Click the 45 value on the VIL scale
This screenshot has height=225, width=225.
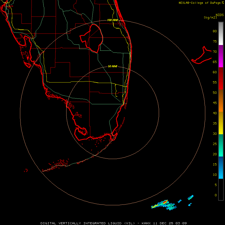point(215,103)
